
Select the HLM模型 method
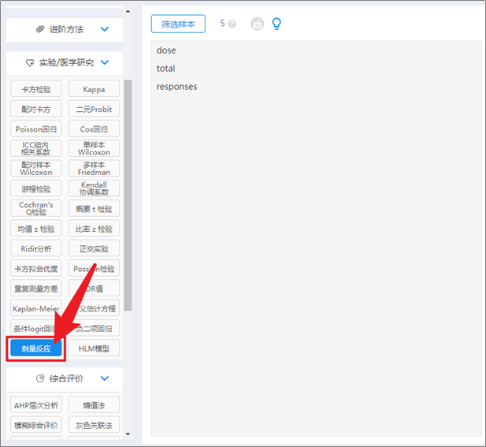tap(94, 348)
